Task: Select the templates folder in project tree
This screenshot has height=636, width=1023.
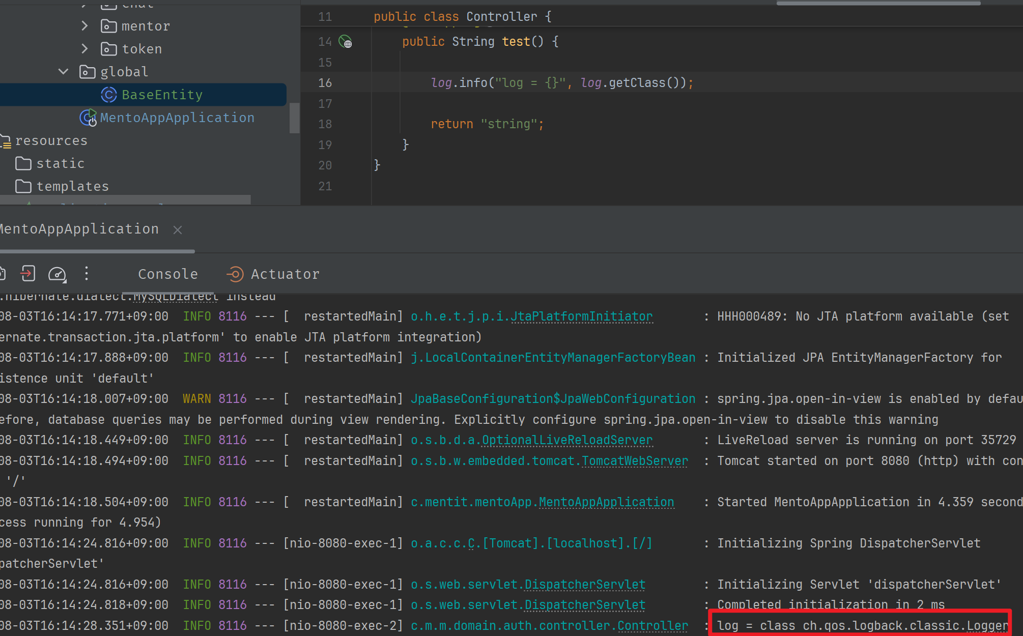Action: [x=72, y=186]
